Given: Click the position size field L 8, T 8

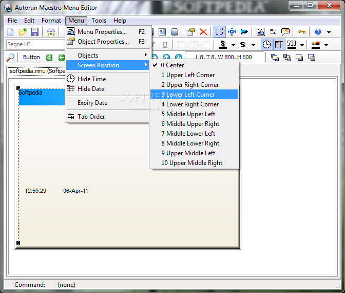Looking at the screenshot, I should [x=224, y=57].
